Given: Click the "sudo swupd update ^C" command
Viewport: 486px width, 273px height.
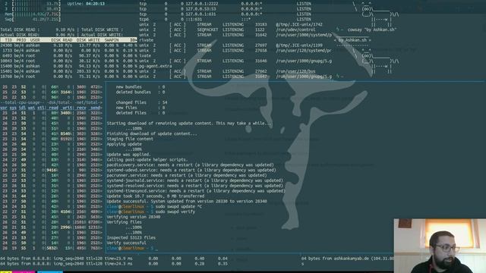Looking at the screenshot, I should (178, 206).
